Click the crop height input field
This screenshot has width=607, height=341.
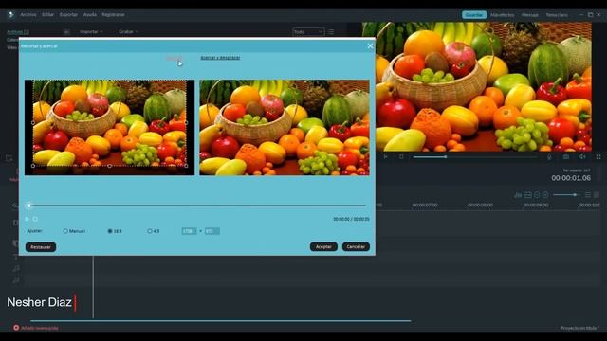click(x=212, y=231)
